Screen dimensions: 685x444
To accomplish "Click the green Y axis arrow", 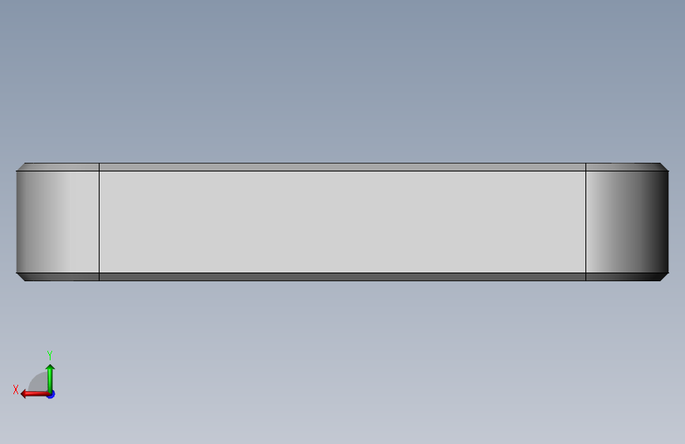I will coord(51,378).
